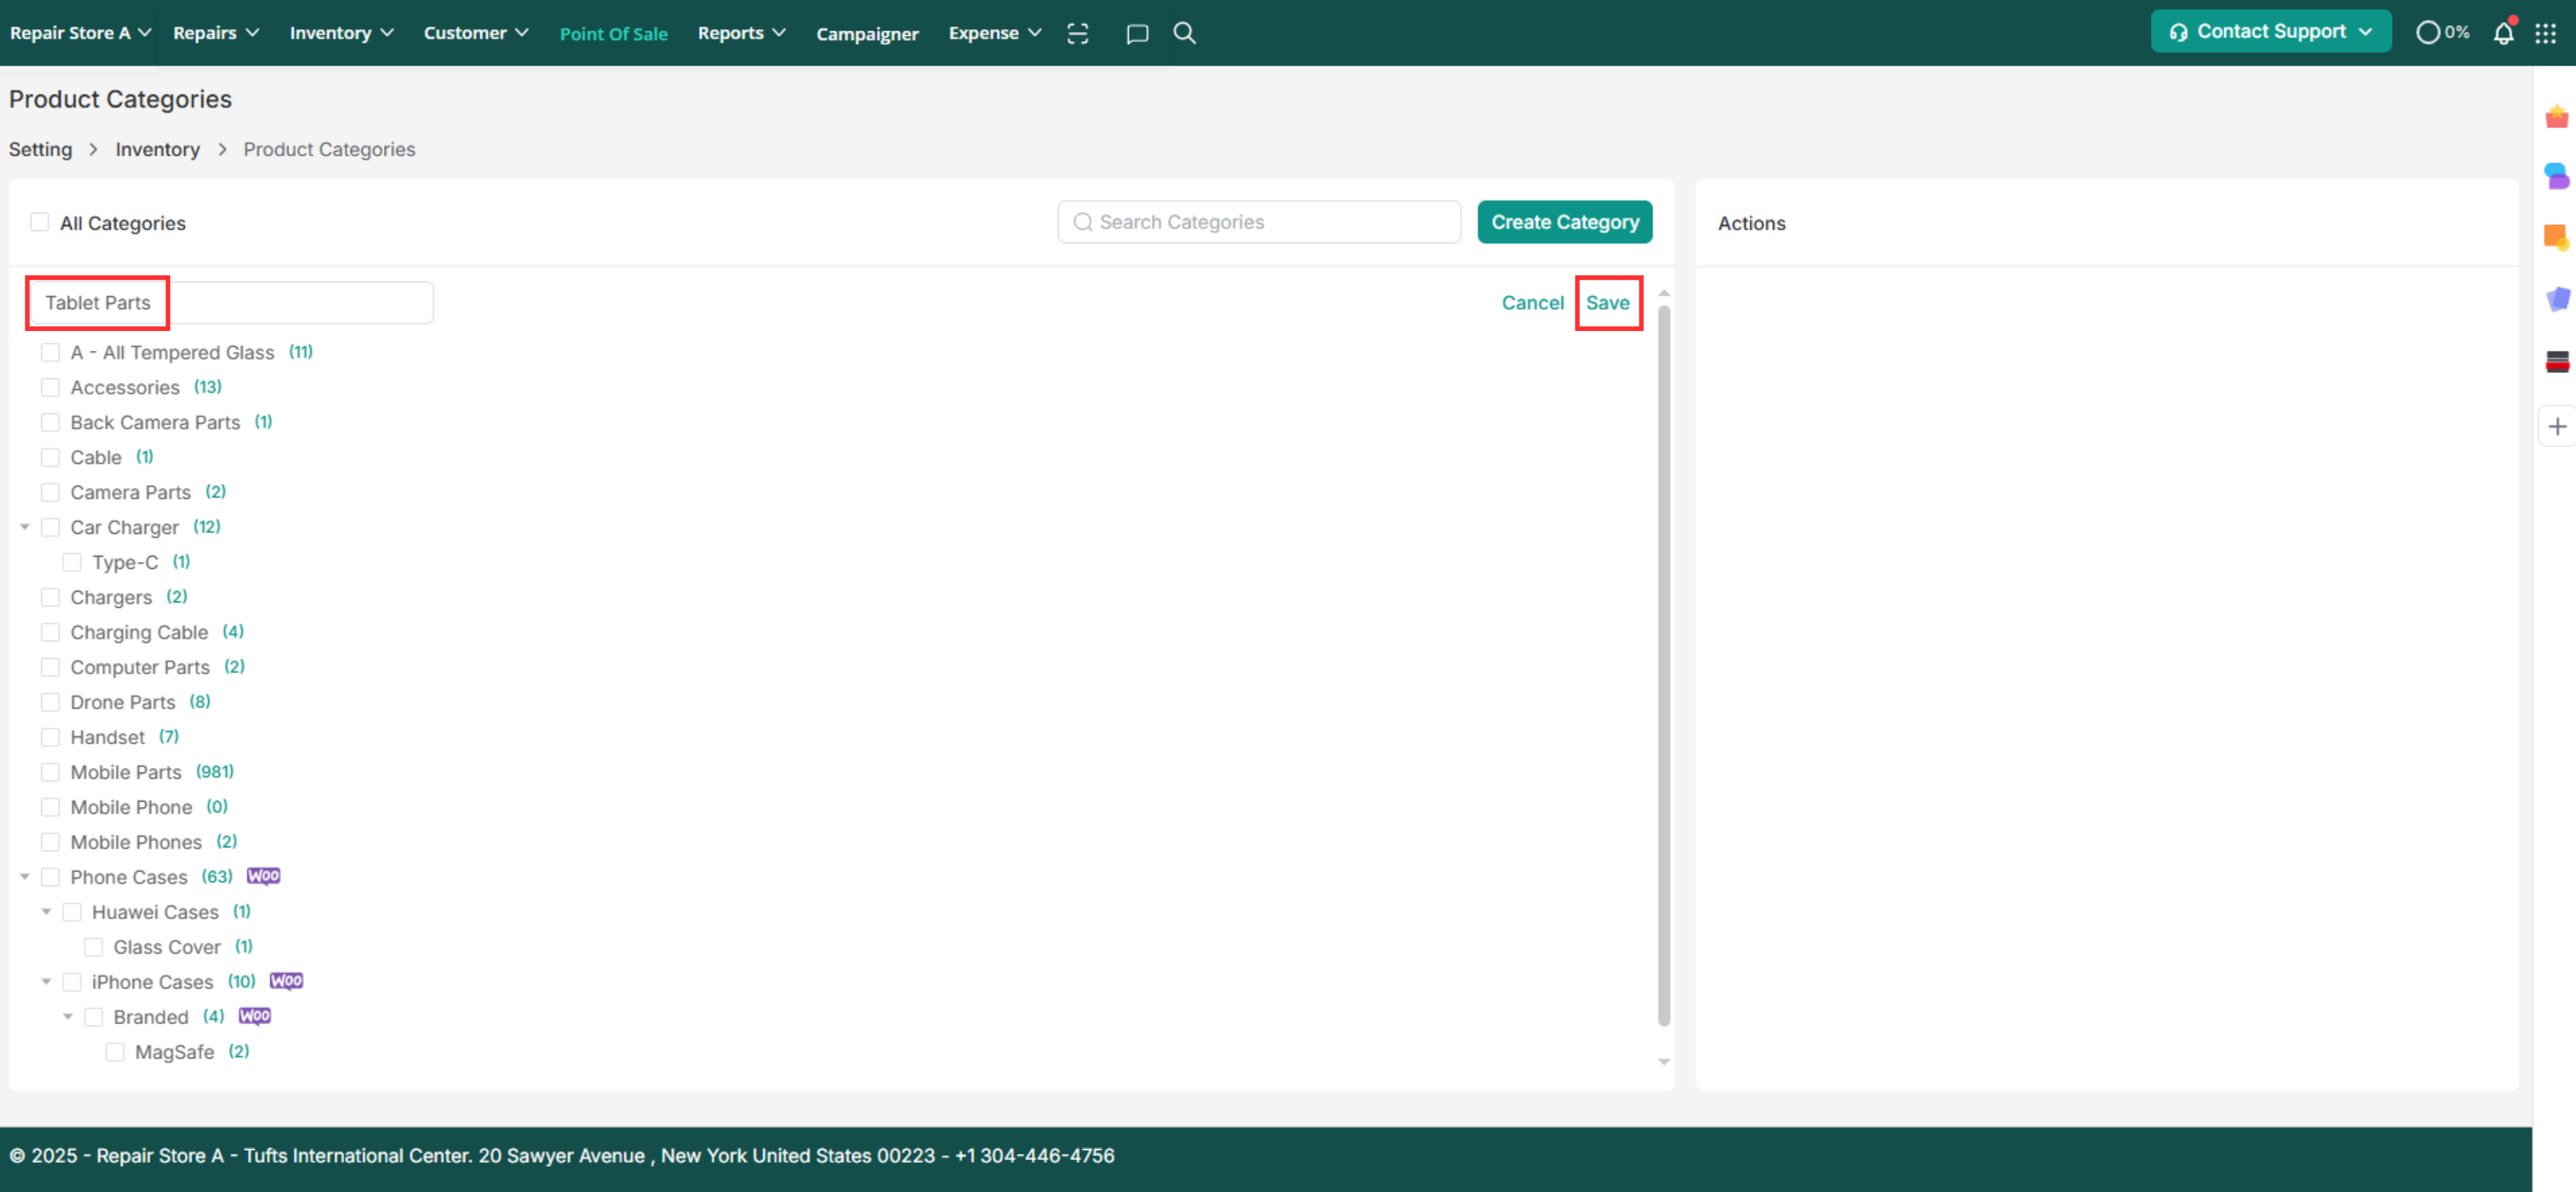Go to Setting breadcrumb link
Image resolution: width=2576 pixels, height=1192 pixels.
[x=40, y=149]
